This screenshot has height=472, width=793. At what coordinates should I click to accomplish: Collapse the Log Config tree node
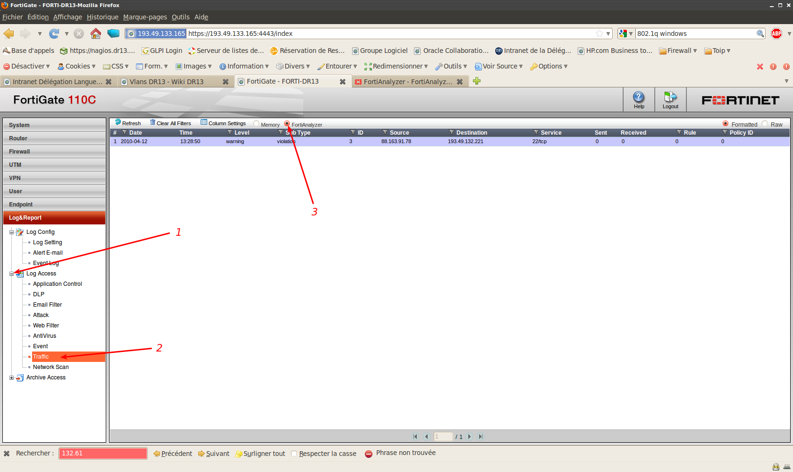click(x=12, y=232)
